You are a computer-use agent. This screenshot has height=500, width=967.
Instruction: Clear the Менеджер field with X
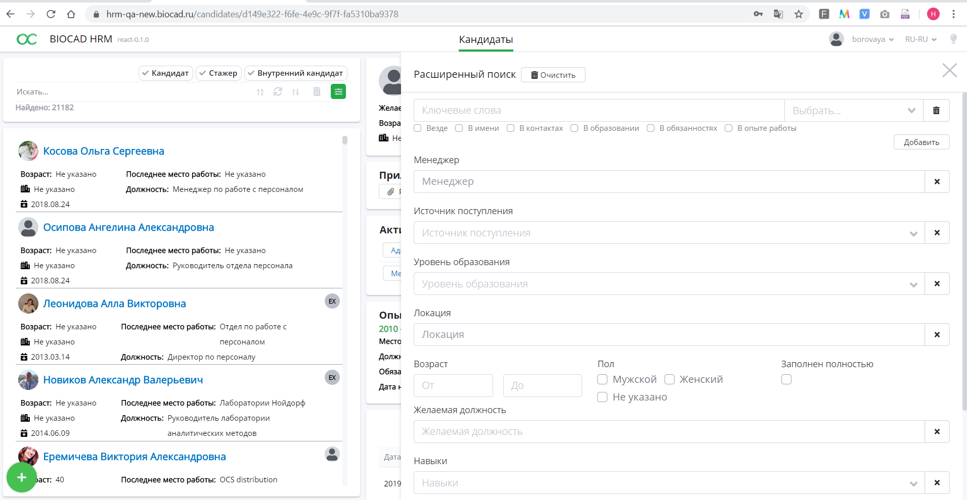[937, 182]
